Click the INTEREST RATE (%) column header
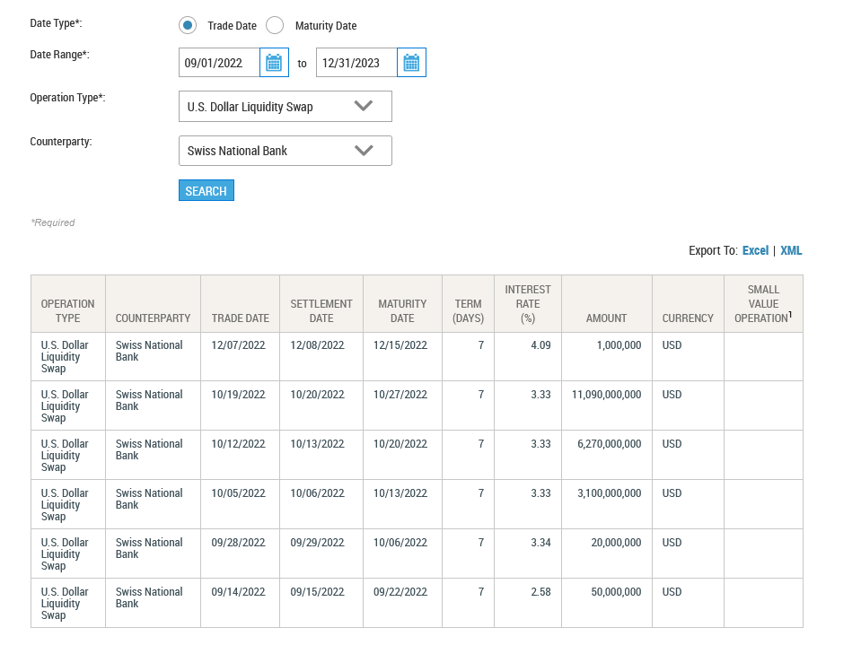This screenshot has width=861, height=645. pos(528,304)
